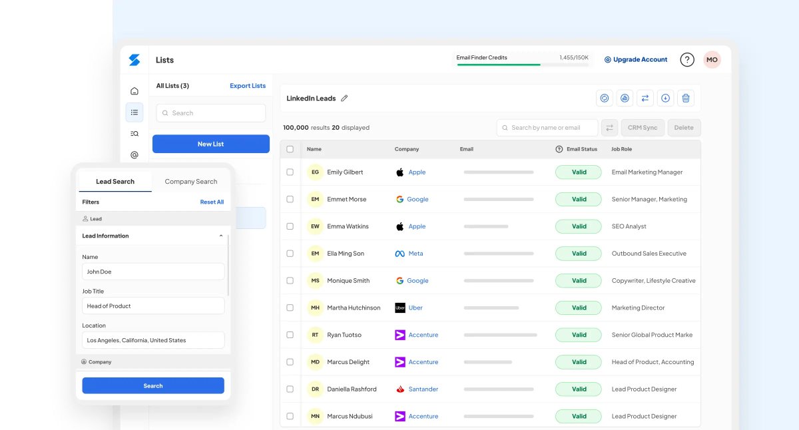
Task: Click the Job Role column header
Action: point(622,149)
